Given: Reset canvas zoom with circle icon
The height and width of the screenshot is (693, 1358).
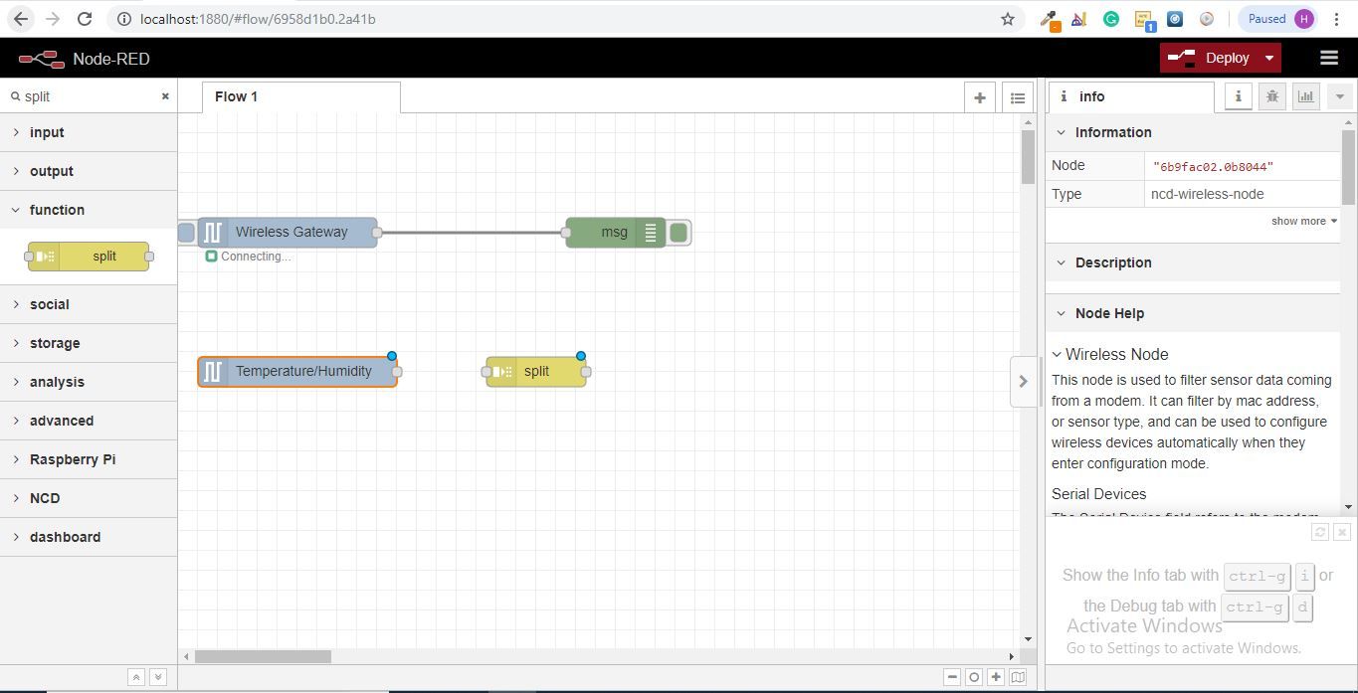Looking at the screenshot, I should [974, 677].
